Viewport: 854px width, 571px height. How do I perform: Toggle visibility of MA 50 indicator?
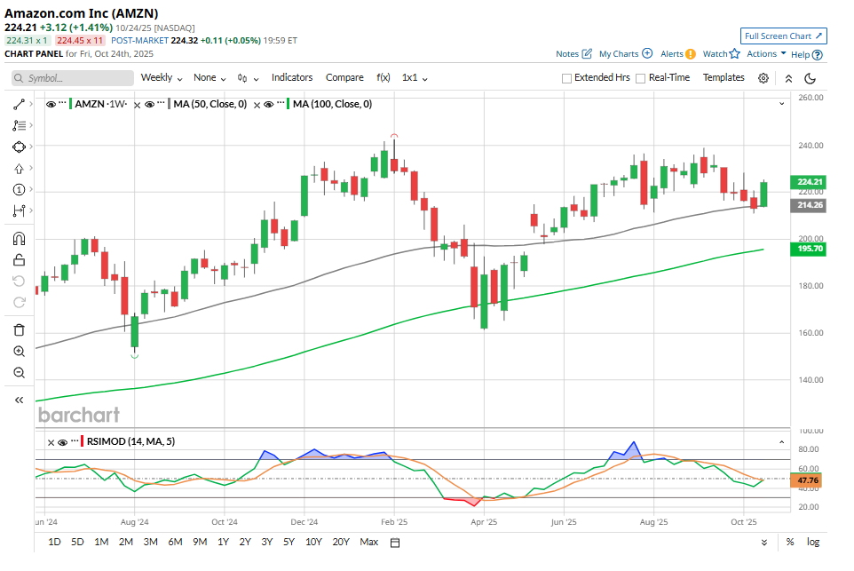(x=149, y=105)
